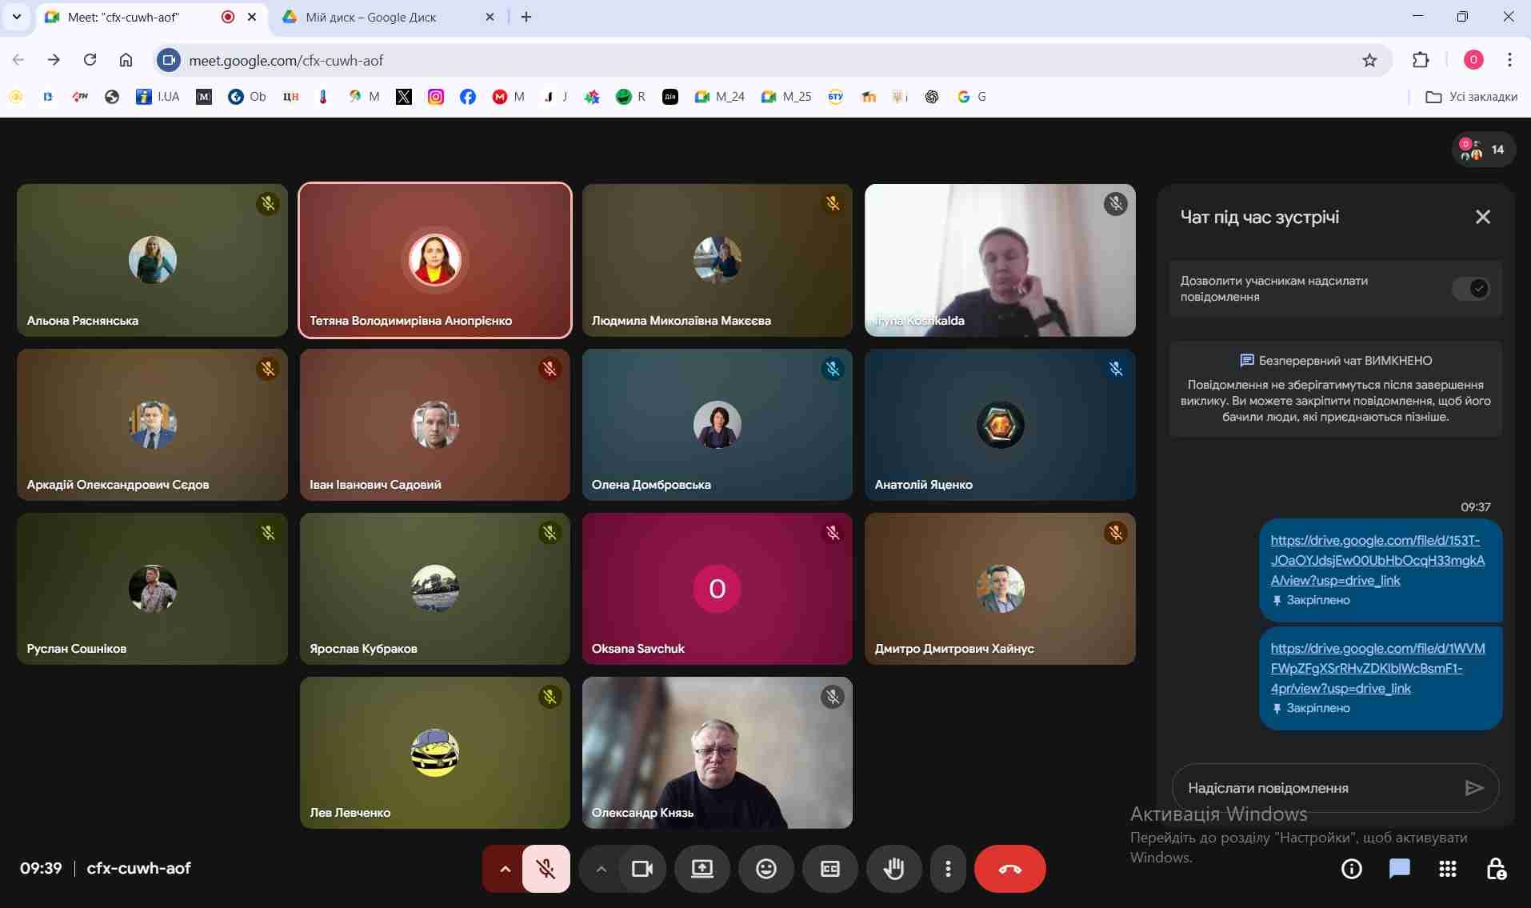Toggle the camera on or off
The width and height of the screenshot is (1531, 908).
642,869
